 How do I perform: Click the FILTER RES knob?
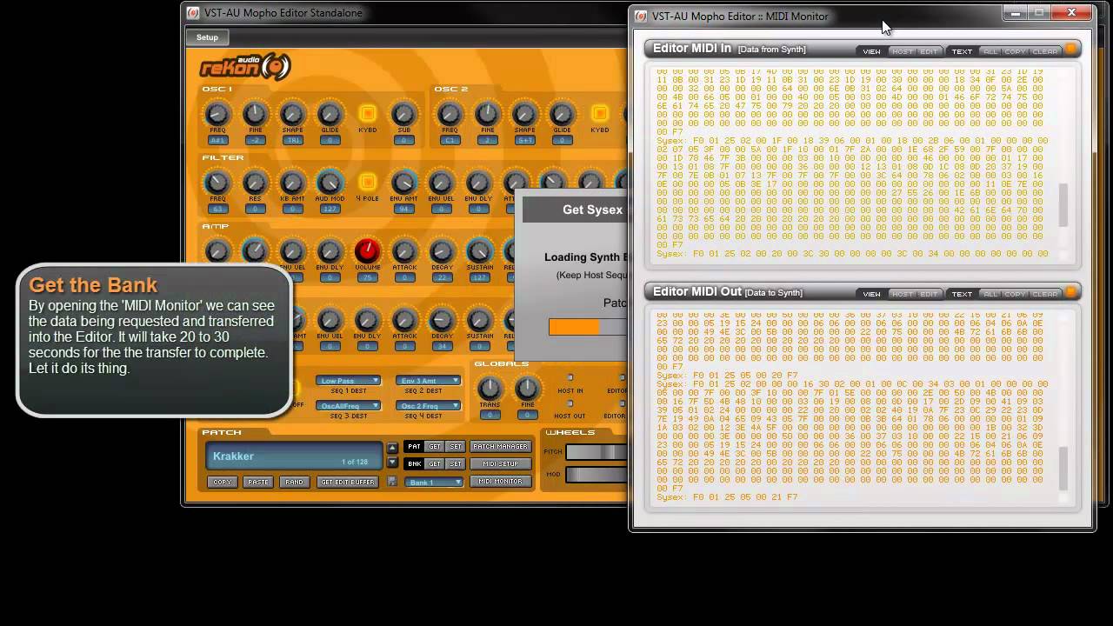tap(255, 183)
